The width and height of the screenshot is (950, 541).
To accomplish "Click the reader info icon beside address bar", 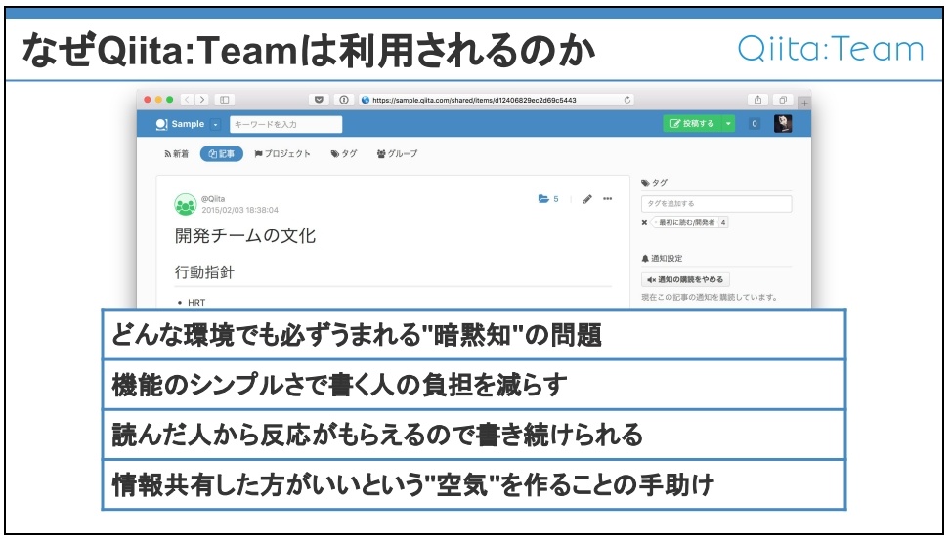I will click(344, 100).
